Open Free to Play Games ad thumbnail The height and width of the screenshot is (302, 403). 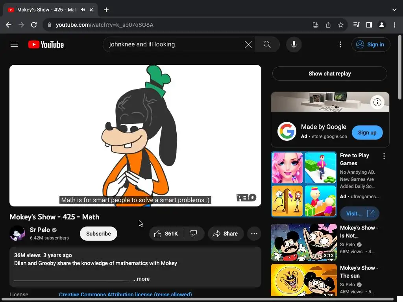click(x=303, y=184)
